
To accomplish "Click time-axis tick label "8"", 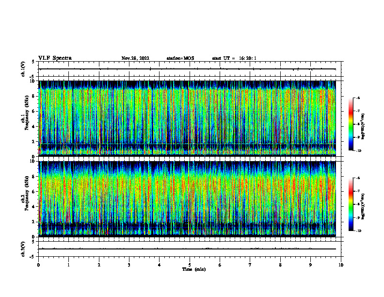I will click(280, 265).
